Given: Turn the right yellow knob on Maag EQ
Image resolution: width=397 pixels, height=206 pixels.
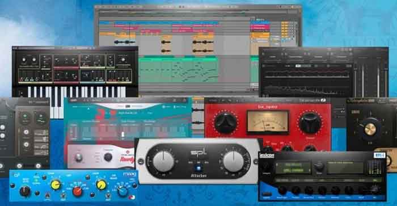Looking at the screenshot, I should tap(101, 184).
